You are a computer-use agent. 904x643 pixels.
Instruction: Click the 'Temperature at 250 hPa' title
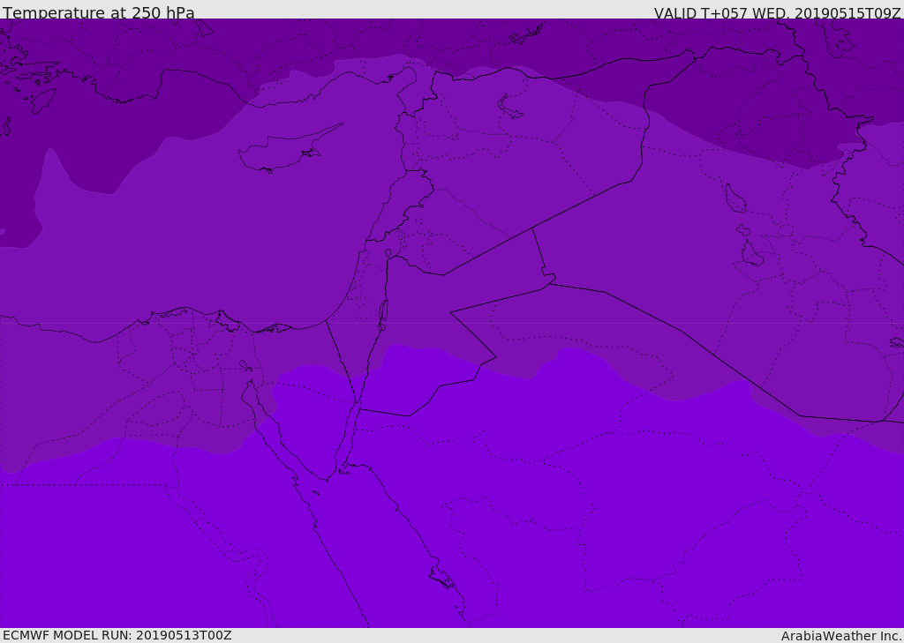coord(98,12)
